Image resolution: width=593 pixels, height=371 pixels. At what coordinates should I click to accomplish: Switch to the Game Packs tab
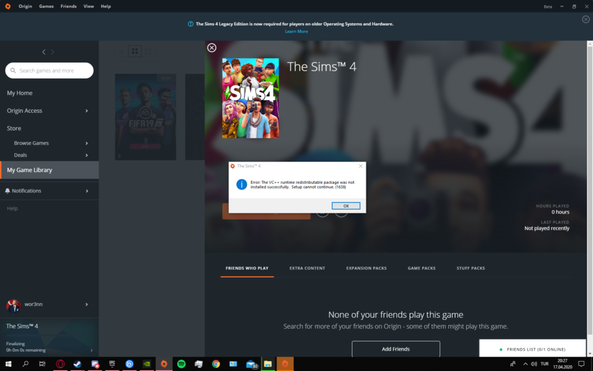coord(422,268)
